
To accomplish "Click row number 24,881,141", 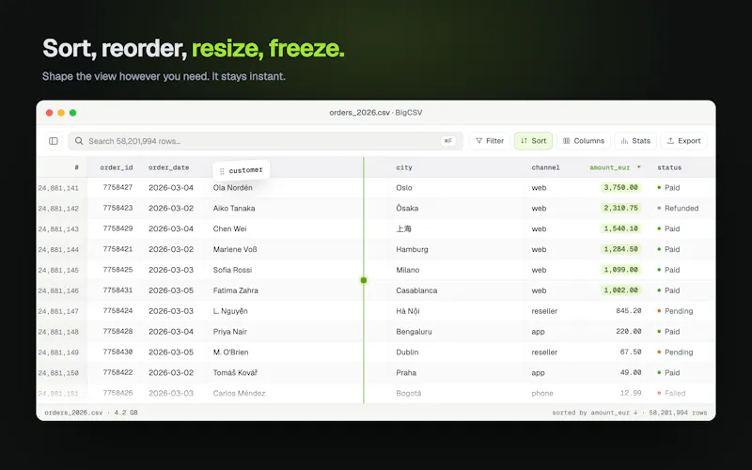I will 58,188.
